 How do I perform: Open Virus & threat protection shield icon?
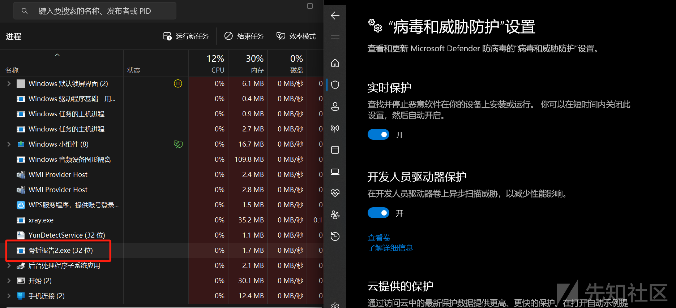click(x=335, y=85)
